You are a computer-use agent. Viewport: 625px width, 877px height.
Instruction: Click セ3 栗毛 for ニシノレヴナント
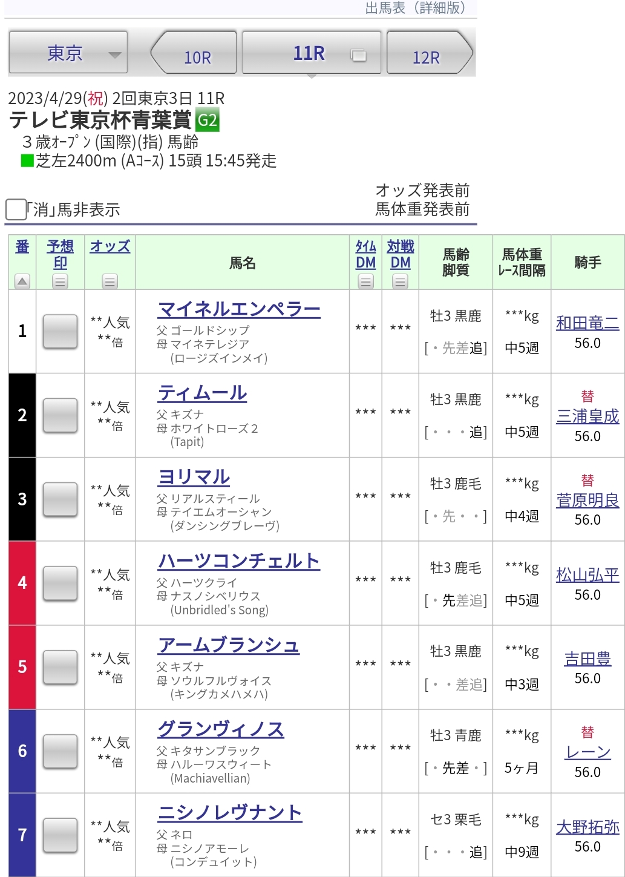click(456, 820)
